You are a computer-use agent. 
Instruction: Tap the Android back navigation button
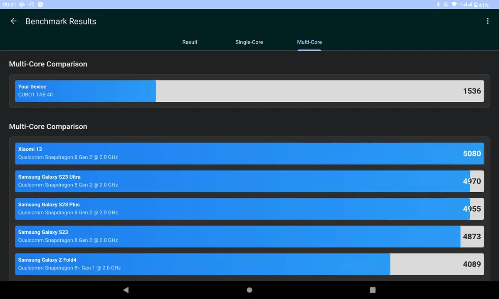126,290
